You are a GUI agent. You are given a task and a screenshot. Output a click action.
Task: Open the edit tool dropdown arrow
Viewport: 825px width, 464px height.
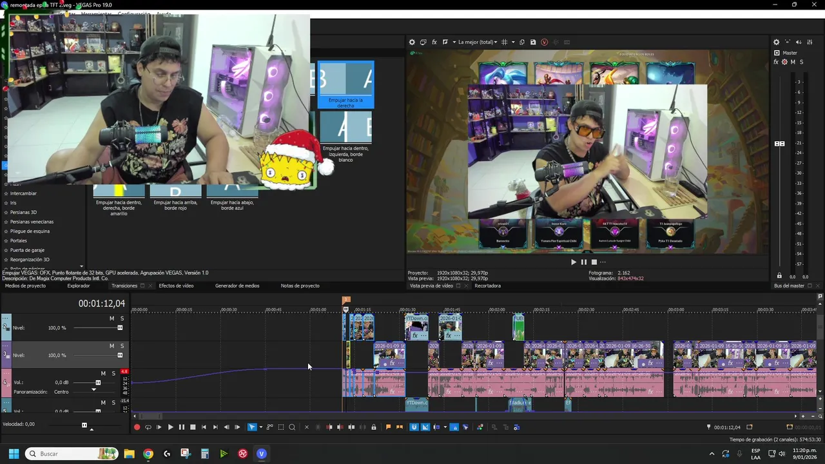pyautogui.click(x=260, y=427)
